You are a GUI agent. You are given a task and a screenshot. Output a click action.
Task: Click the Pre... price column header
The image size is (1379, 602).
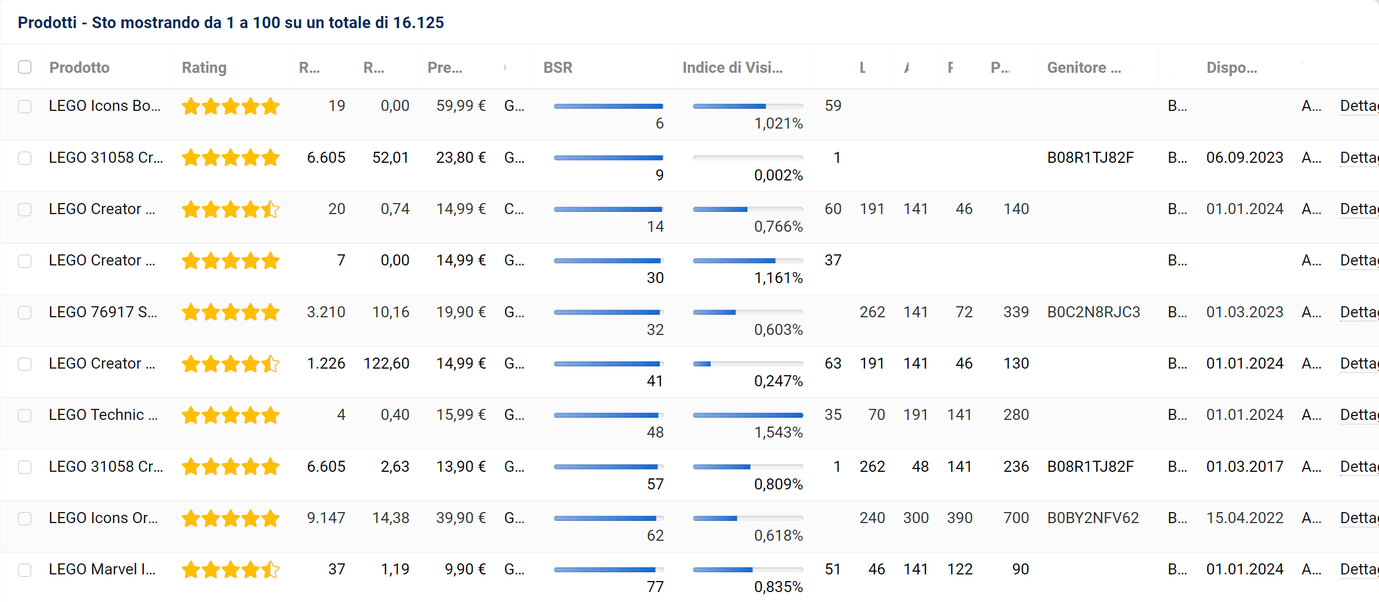[445, 67]
